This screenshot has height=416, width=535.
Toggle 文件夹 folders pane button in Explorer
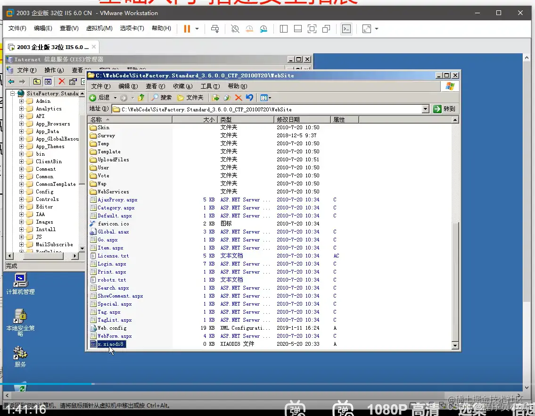pyautogui.click(x=190, y=98)
